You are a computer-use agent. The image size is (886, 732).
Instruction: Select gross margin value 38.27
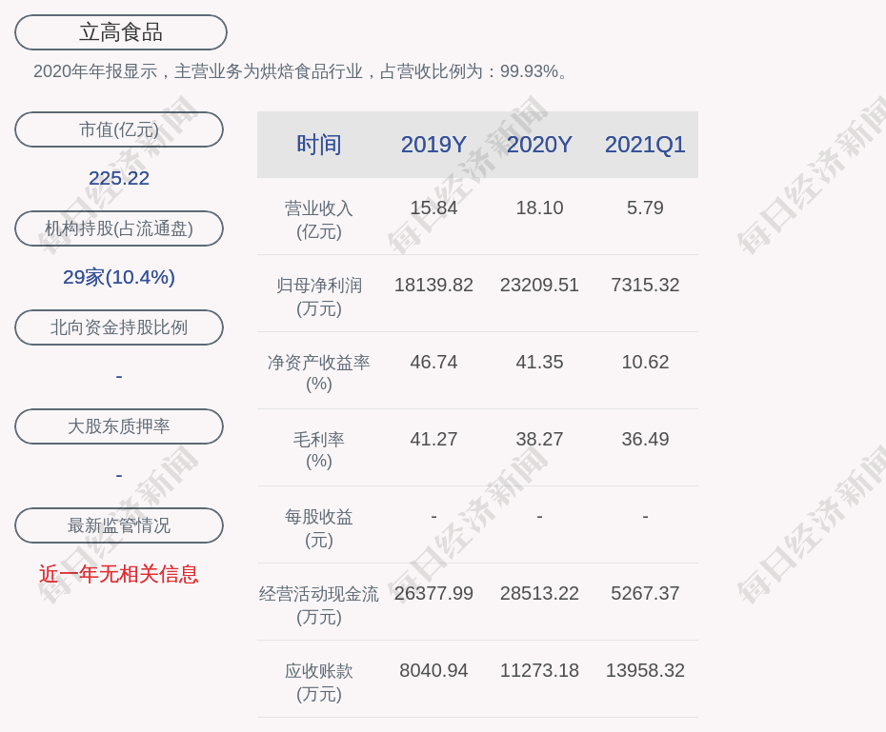tap(539, 439)
